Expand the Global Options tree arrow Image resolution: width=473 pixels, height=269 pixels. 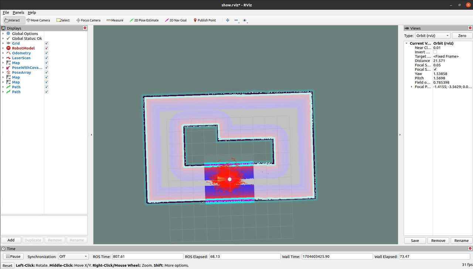point(3,34)
